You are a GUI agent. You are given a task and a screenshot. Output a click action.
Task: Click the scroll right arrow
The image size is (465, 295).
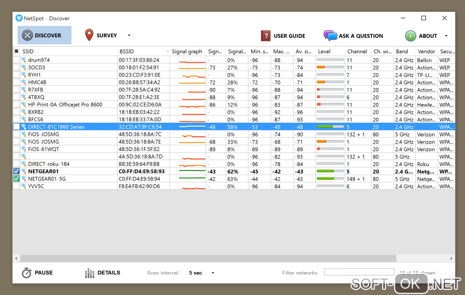(x=451, y=258)
